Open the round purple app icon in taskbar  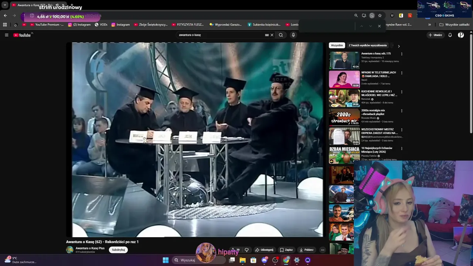(x=307, y=260)
